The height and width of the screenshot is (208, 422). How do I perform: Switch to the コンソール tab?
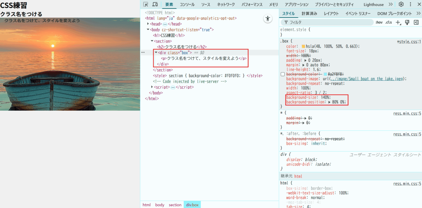point(187,5)
